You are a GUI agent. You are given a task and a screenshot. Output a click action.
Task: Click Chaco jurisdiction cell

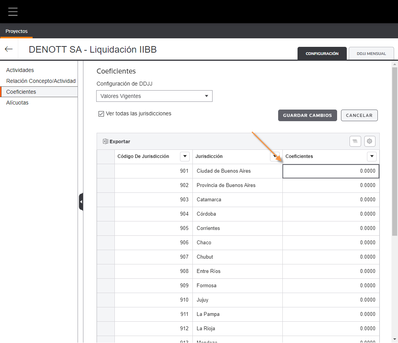tap(237, 243)
